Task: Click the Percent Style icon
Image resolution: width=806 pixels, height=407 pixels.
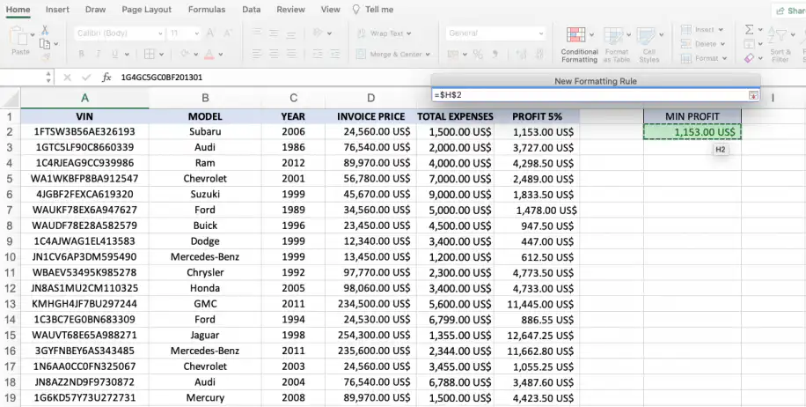Action: tap(478, 54)
